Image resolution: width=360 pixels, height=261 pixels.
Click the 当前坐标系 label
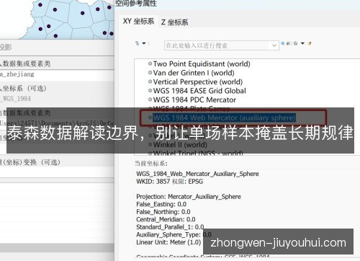click(x=150, y=164)
